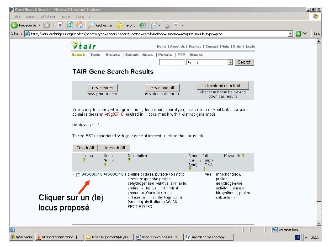Click the Home page house icon
Image resolution: width=329 pixels, height=247 pixels.
pyautogui.click(x=80, y=25)
